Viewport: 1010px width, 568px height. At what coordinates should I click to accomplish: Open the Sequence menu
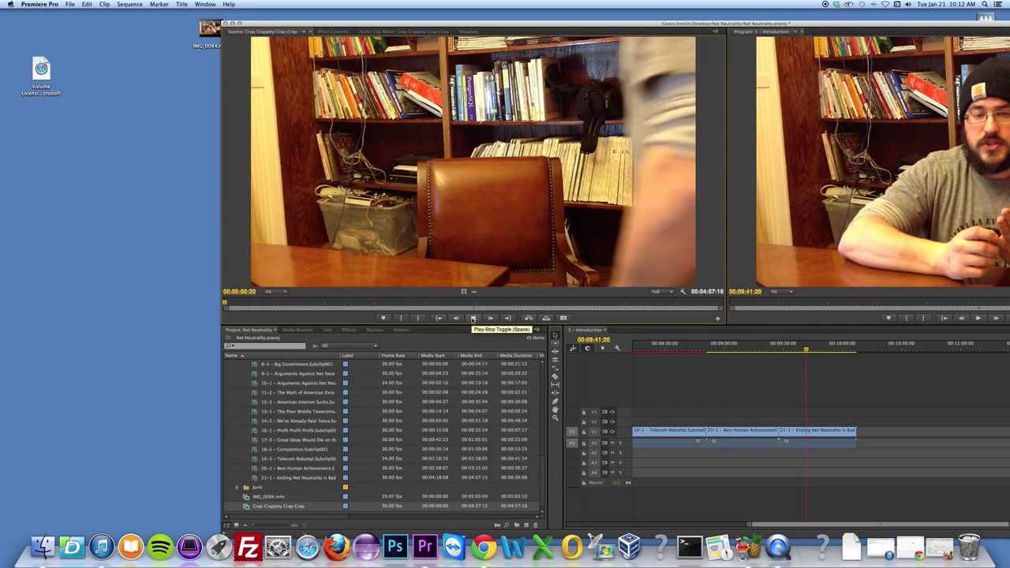[x=129, y=4]
